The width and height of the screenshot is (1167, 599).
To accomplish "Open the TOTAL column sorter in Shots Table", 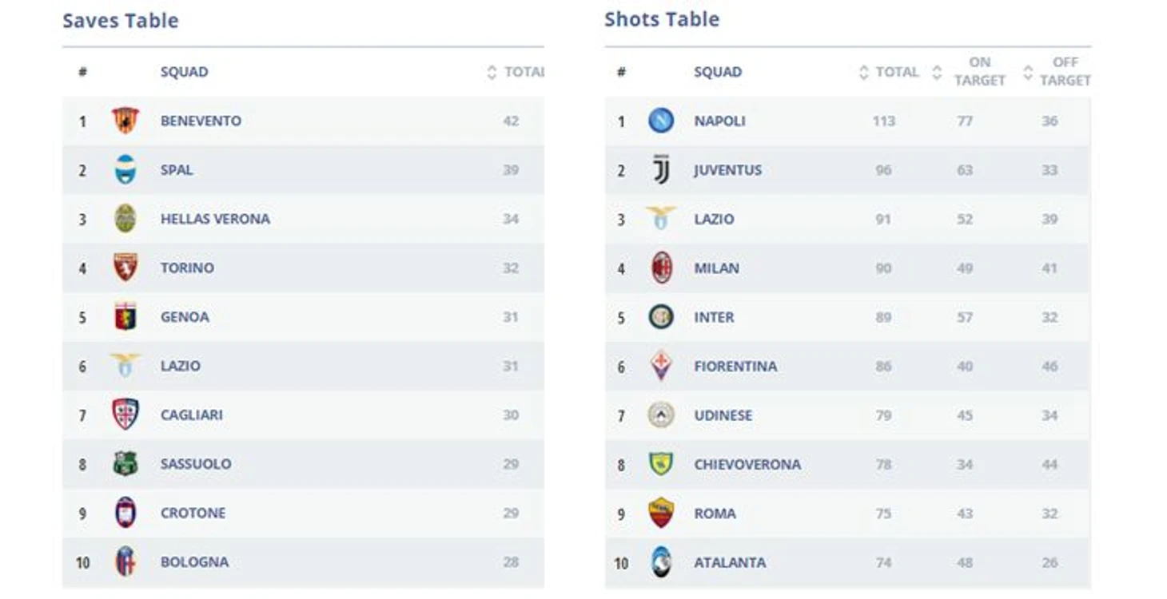I will click(x=863, y=71).
